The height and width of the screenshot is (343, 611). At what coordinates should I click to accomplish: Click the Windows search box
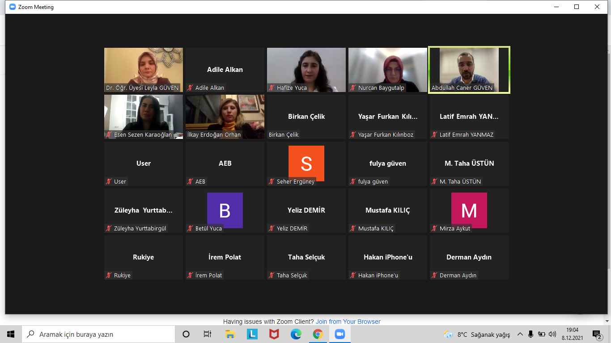98,334
